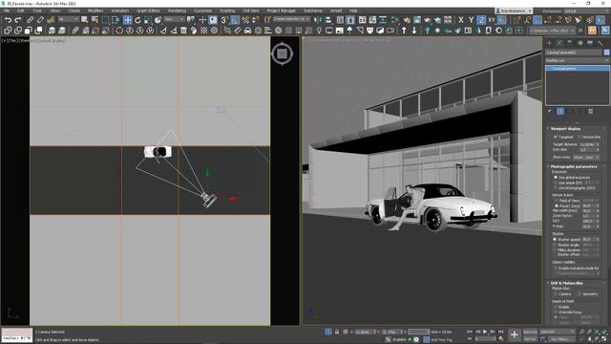Image resolution: width=611 pixels, height=344 pixels.
Task: Enable the Geometry motion blur checkbox
Action: point(579,294)
